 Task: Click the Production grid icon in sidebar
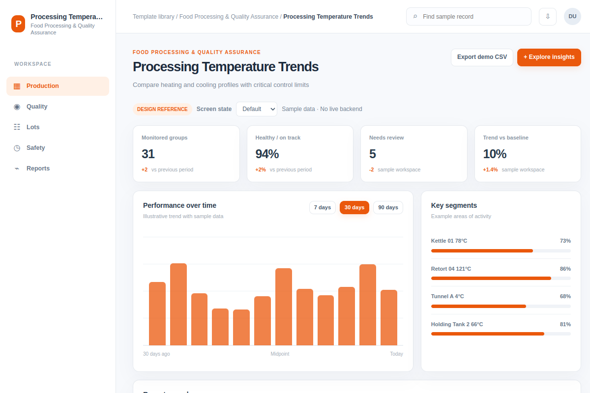coord(17,86)
